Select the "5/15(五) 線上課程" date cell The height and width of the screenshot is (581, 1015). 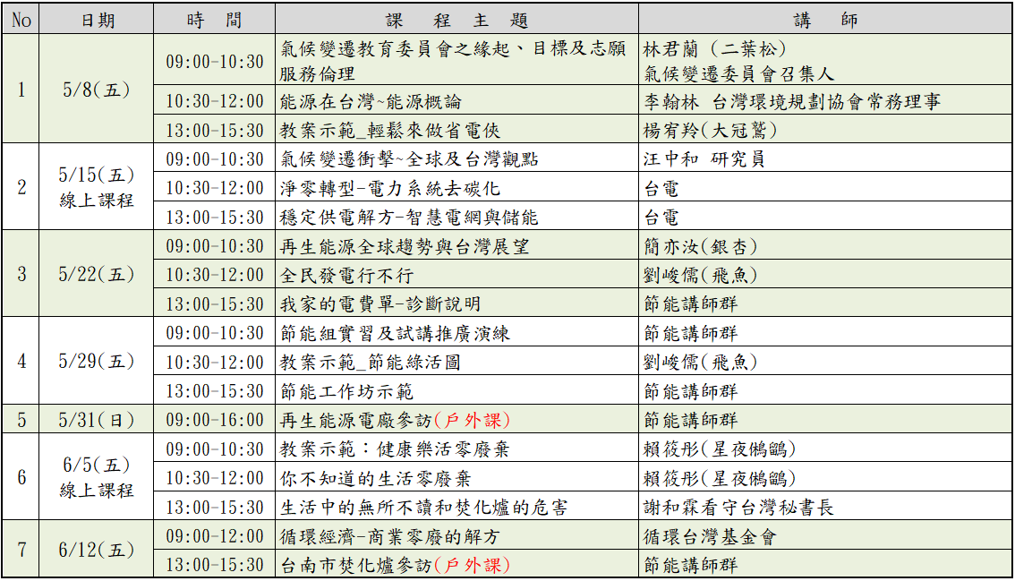(x=97, y=187)
